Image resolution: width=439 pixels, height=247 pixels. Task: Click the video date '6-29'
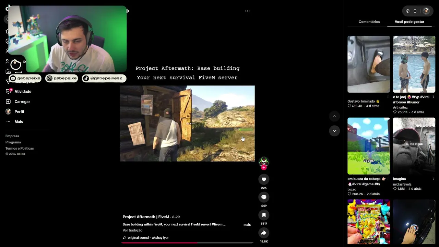pos(176,217)
